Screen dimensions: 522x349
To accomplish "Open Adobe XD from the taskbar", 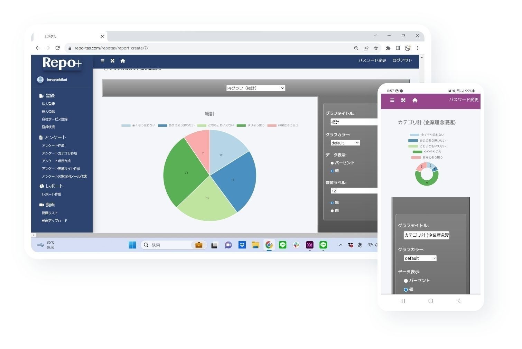I will [309, 245].
